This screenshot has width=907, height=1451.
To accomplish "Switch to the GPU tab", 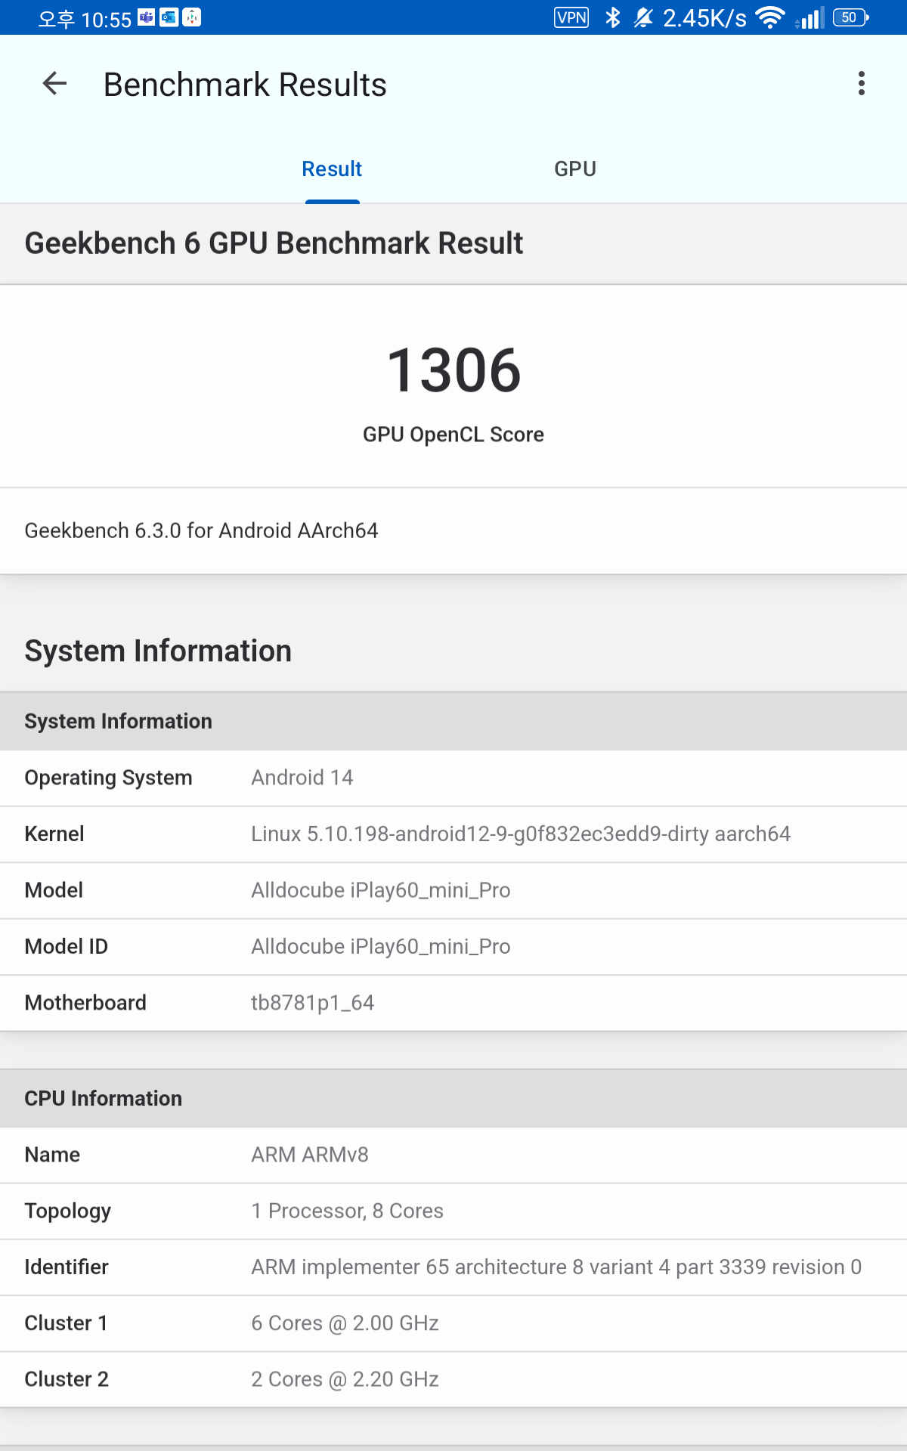I will pyautogui.click(x=575, y=169).
